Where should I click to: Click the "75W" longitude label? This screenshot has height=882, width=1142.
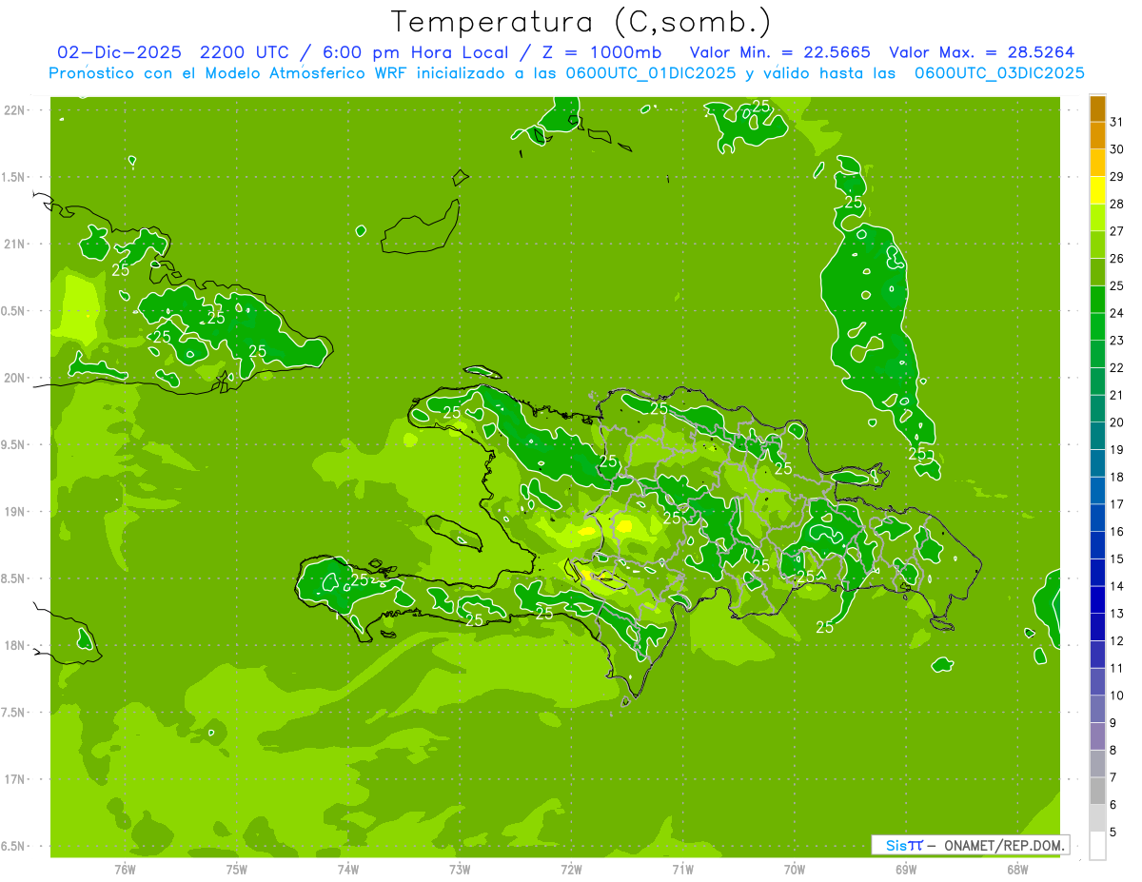[x=237, y=869]
